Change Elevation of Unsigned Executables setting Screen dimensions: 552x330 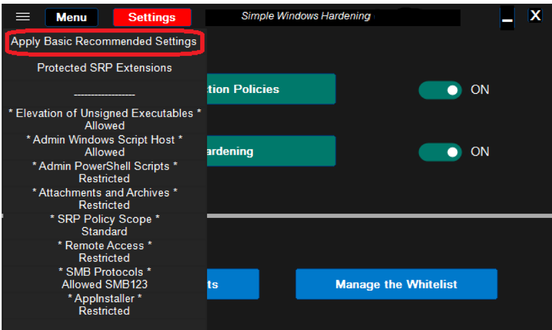pos(104,119)
